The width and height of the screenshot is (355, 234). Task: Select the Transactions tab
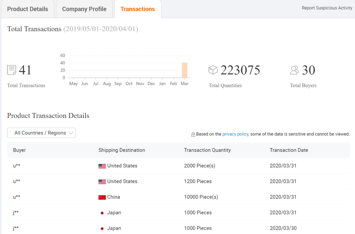(138, 9)
